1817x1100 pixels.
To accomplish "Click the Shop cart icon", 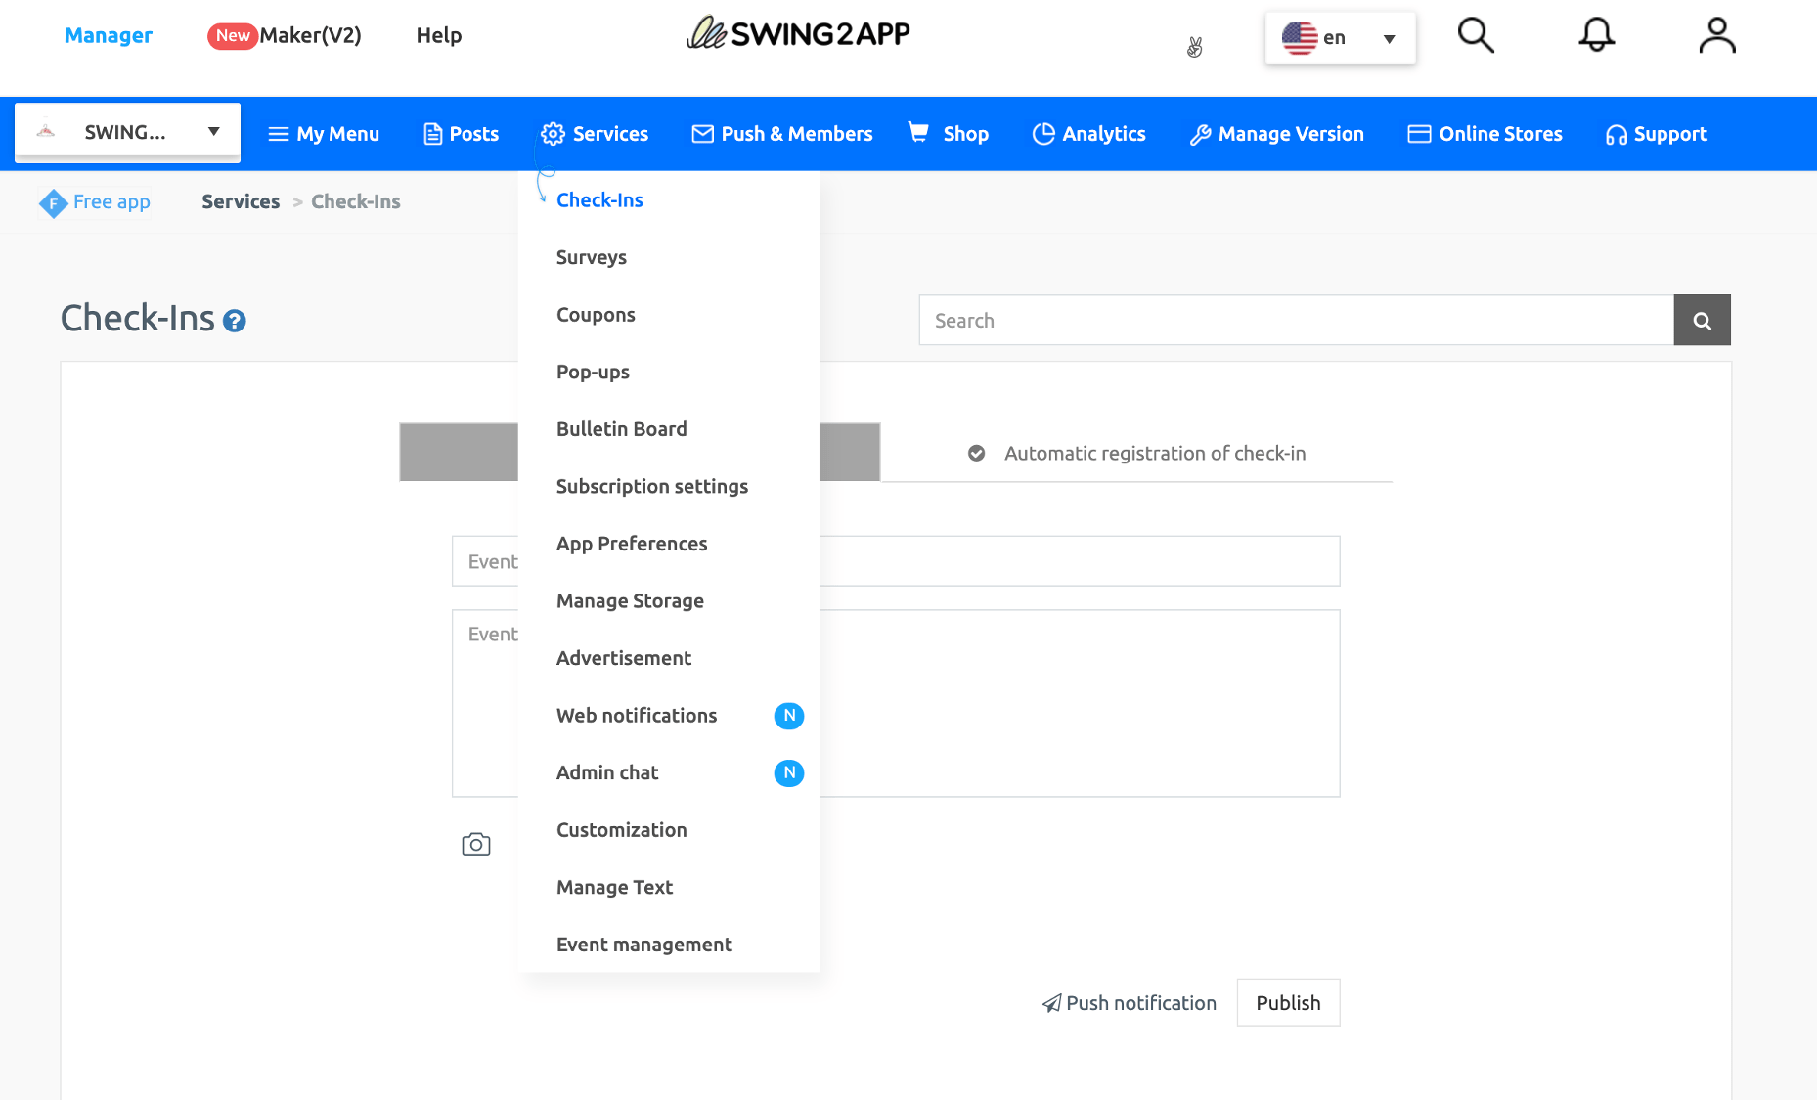I will tap(918, 132).
